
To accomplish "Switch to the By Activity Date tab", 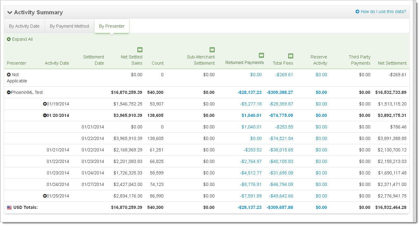I will (x=24, y=26).
